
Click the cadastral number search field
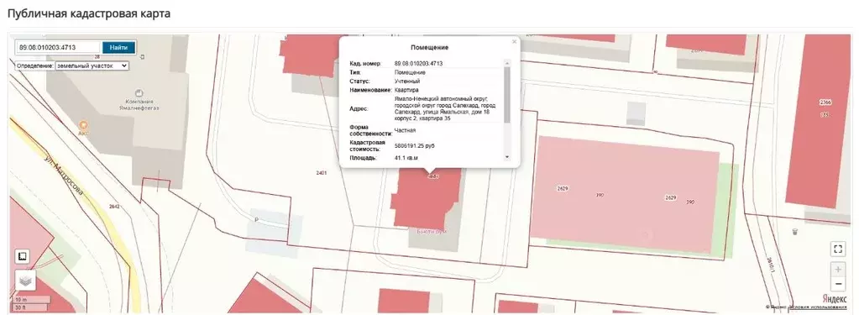pyautogui.click(x=58, y=47)
